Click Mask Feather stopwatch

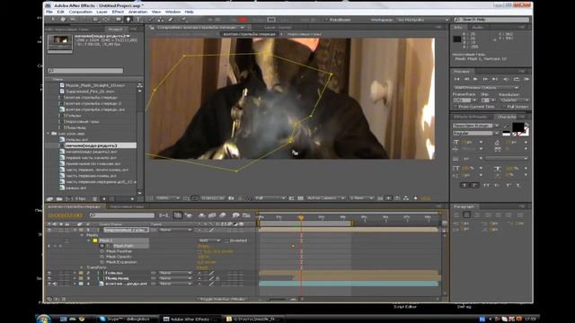102,251
